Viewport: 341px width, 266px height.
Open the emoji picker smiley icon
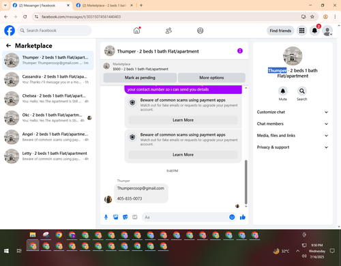[x=232, y=217]
